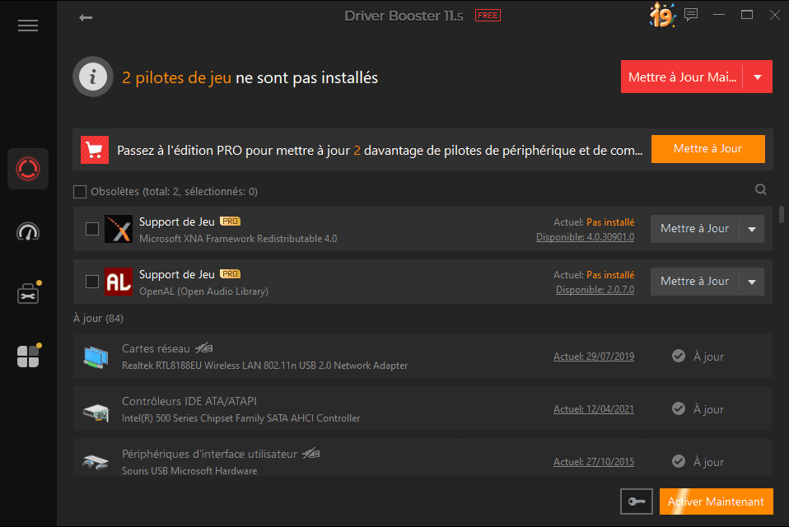Open the Disponible: 4.0.30901.0 version link

point(586,237)
